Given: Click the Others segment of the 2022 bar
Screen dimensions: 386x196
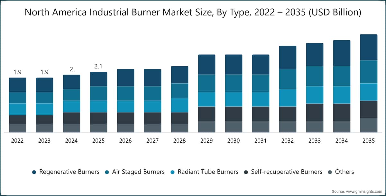Looking at the screenshot, I should (17, 128).
